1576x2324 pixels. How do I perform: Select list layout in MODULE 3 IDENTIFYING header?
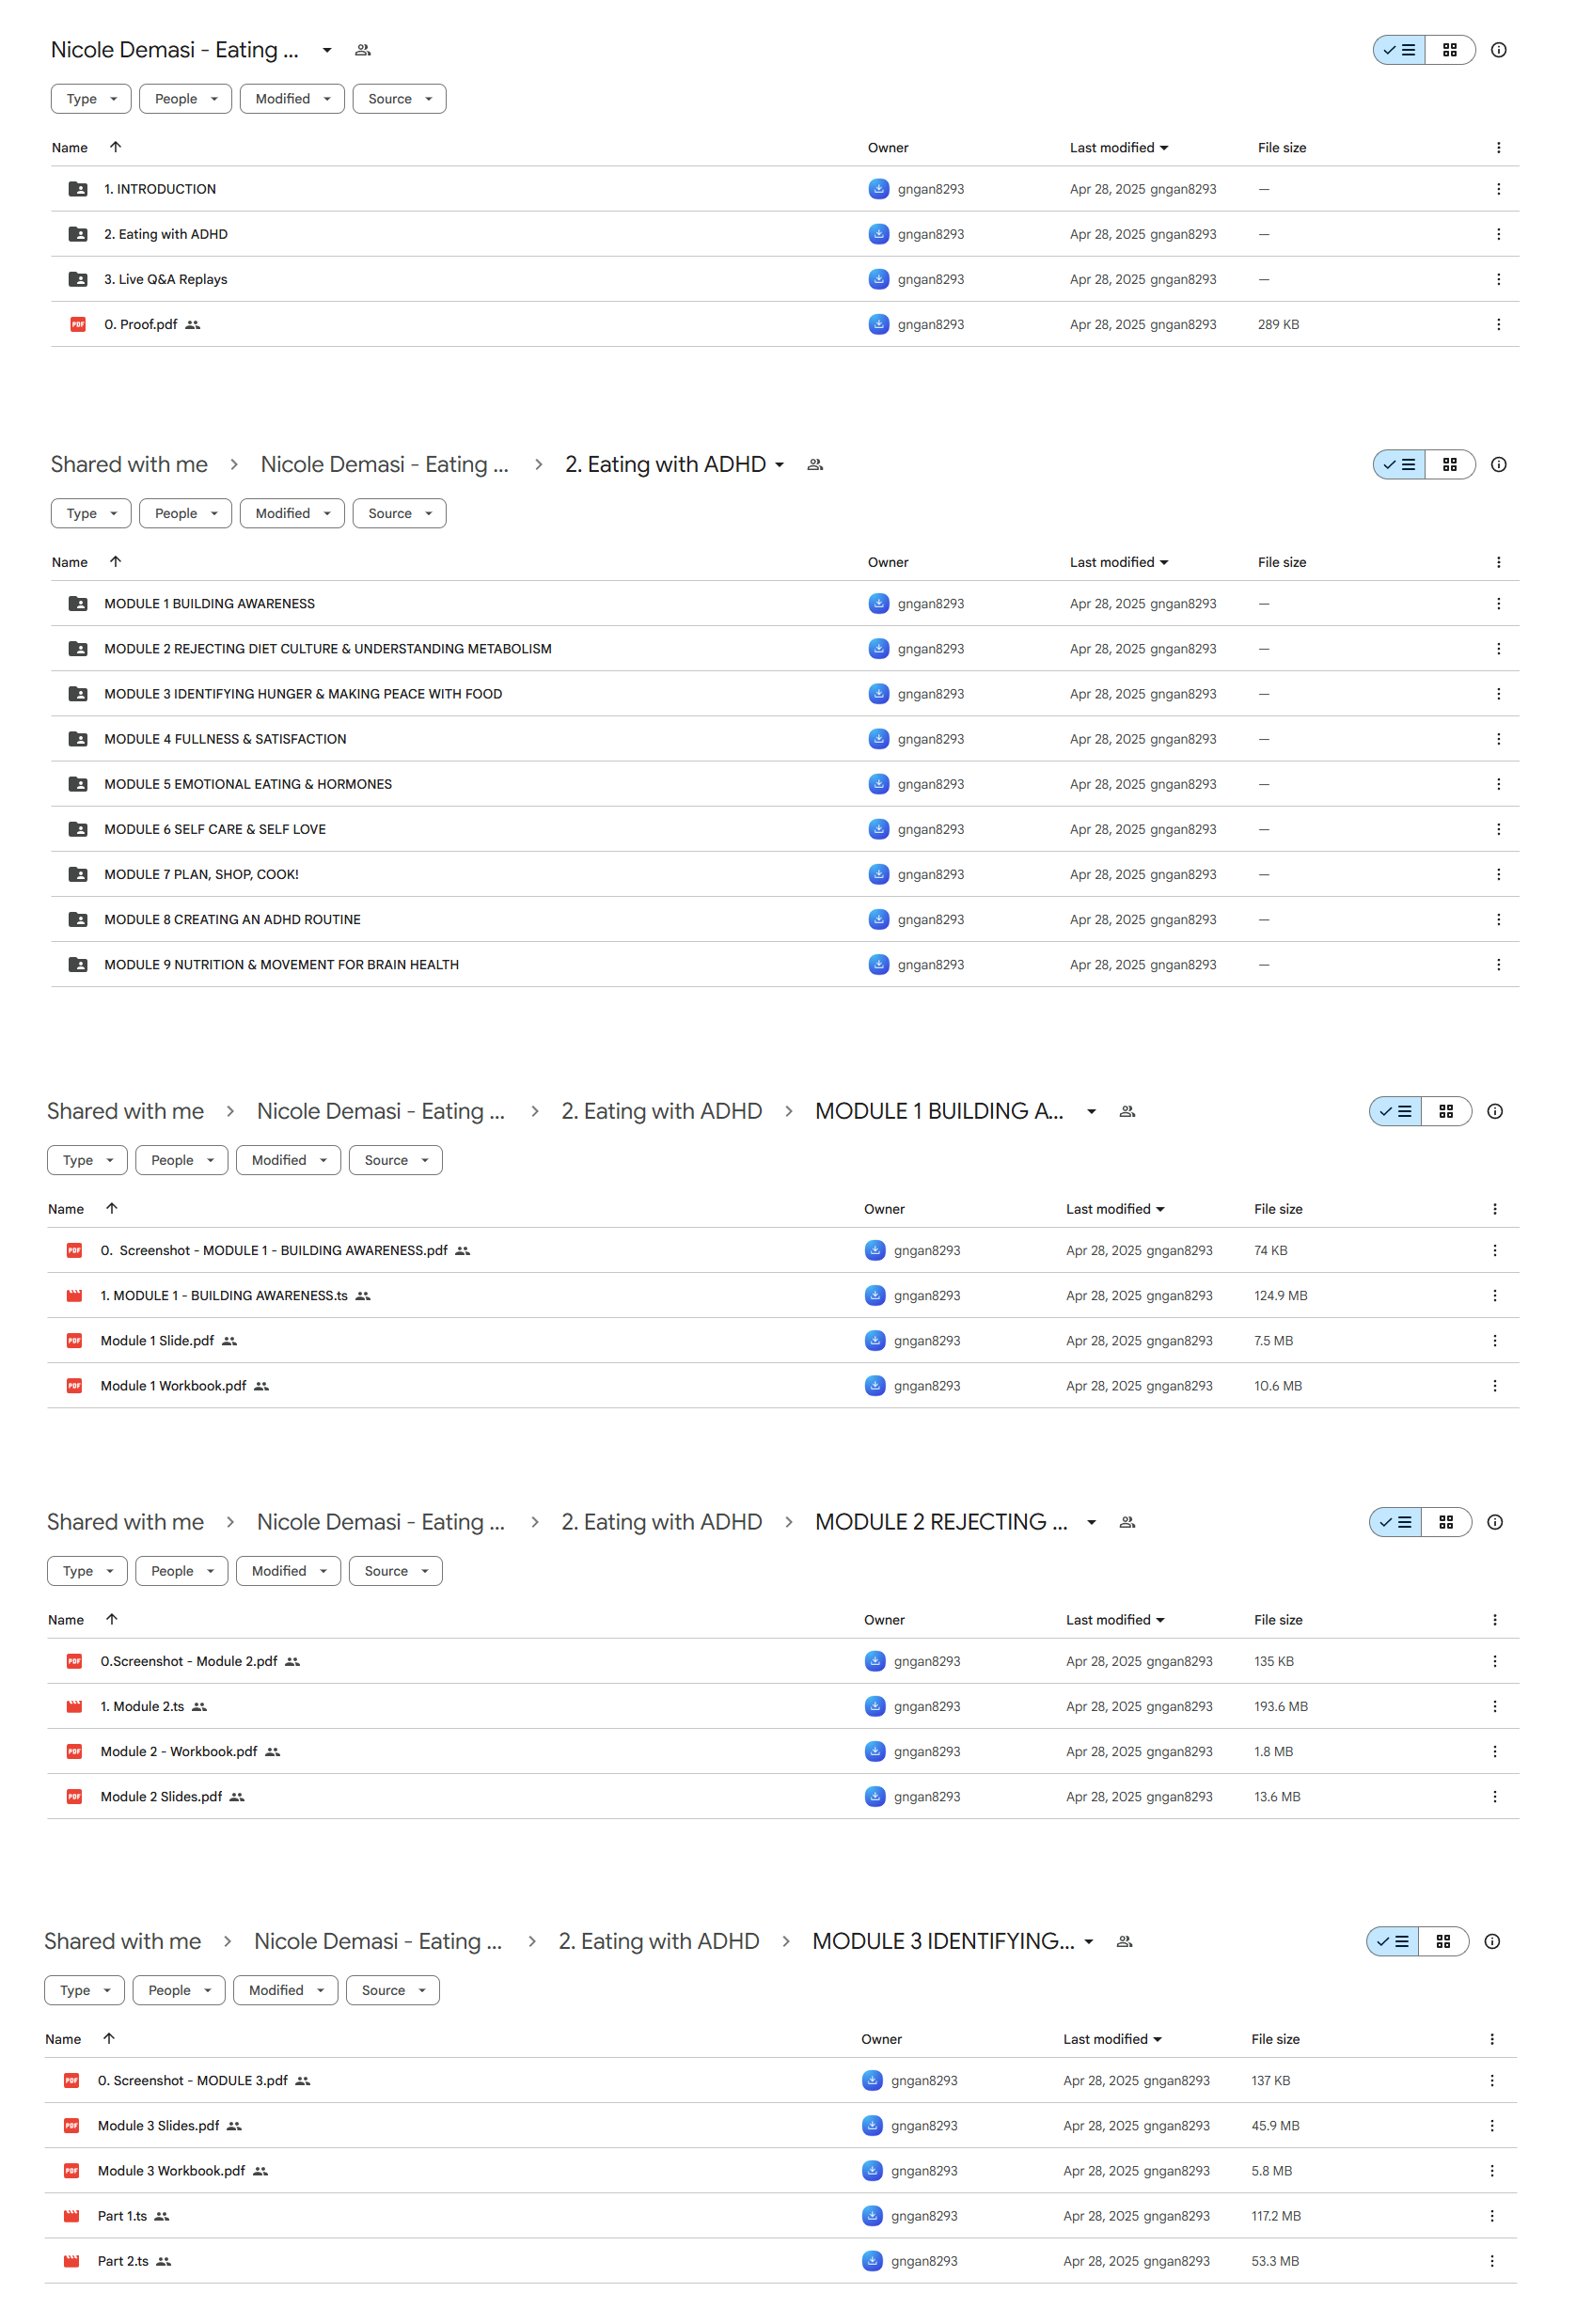[1392, 1941]
